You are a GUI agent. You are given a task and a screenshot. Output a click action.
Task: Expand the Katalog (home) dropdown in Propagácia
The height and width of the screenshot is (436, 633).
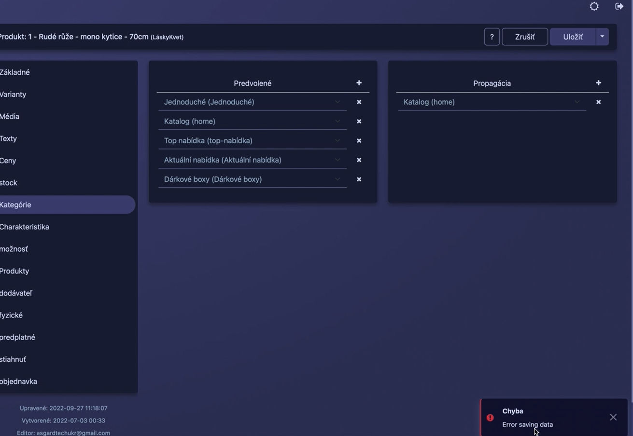pyautogui.click(x=577, y=102)
